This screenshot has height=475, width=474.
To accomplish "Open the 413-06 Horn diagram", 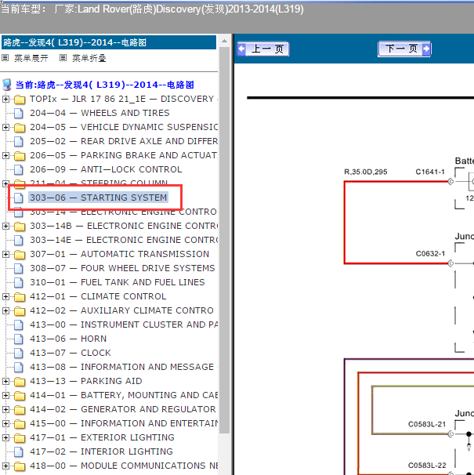I will click(x=68, y=339).
